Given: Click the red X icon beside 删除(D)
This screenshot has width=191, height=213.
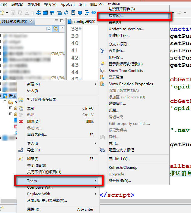Looking at the screenshot, I should tap(21, 122).
